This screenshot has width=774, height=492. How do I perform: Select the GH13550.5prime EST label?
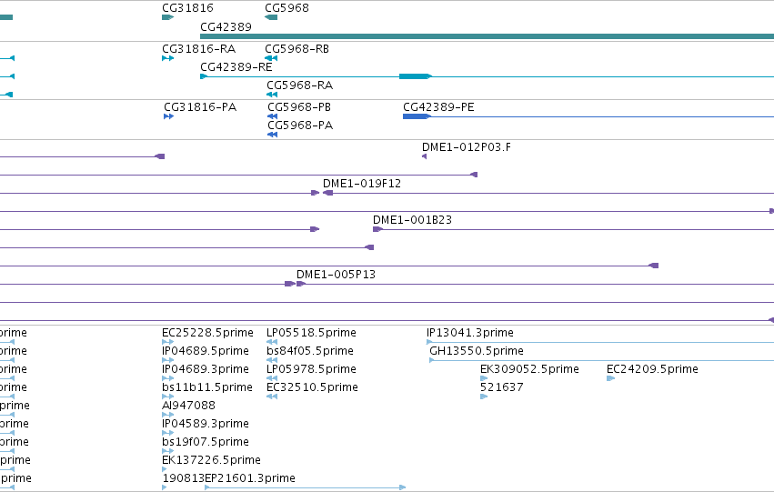tap(477, 351)
